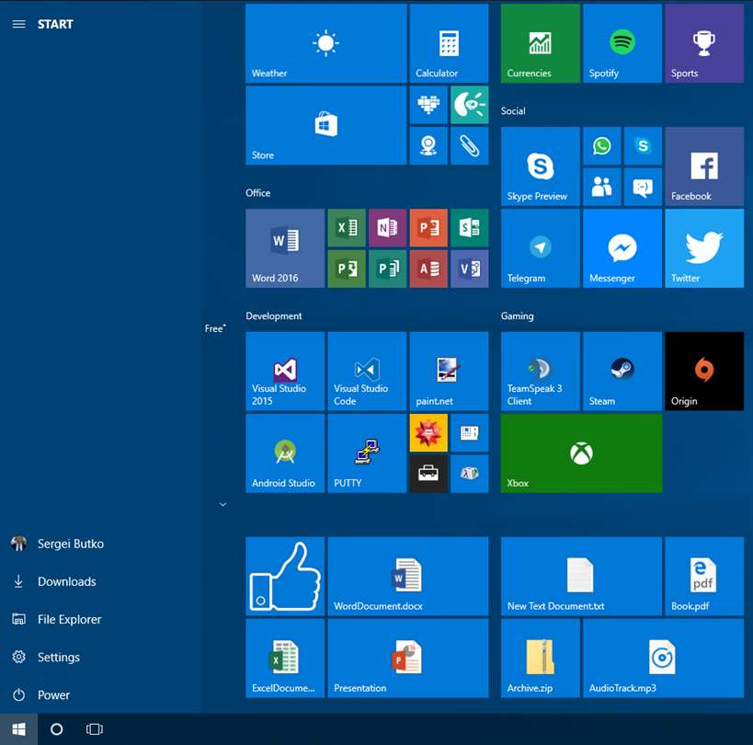Launch Spotify from the tiles
The width and height of the screenshot is (753, 745).
622,43
